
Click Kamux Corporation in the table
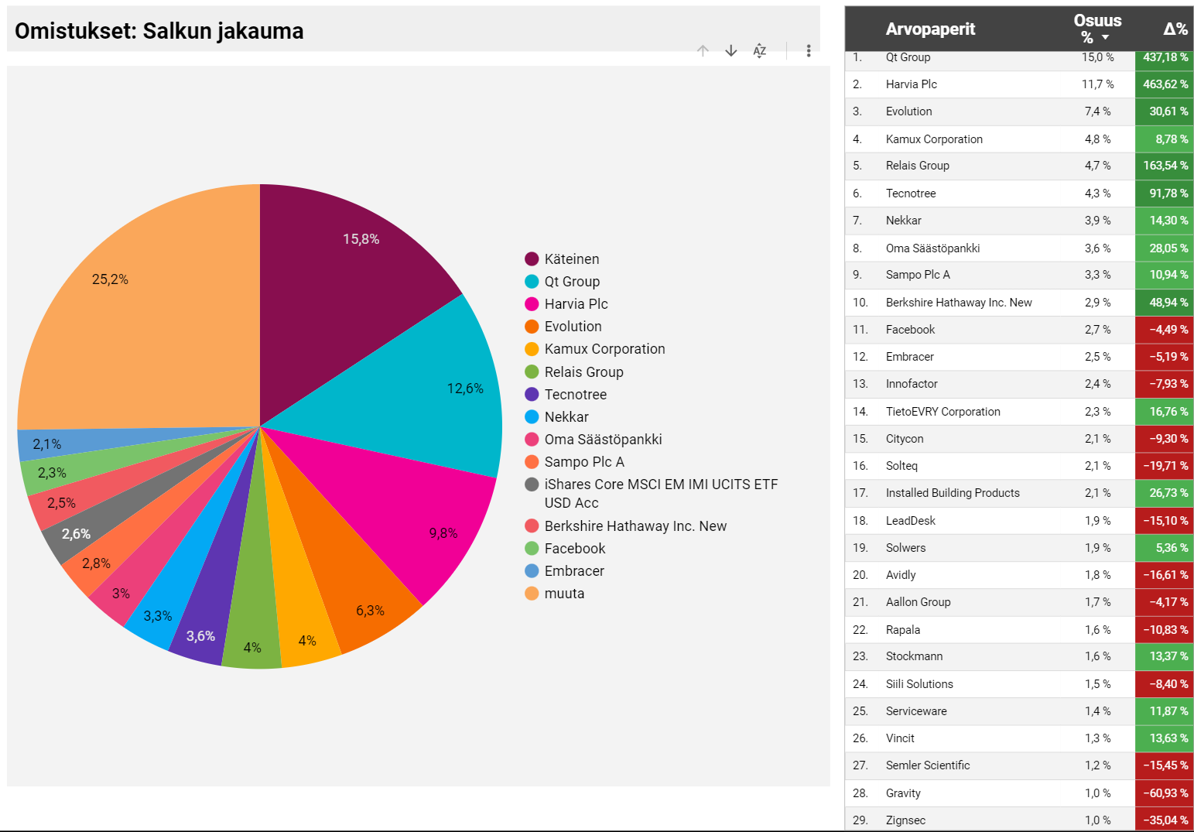click(934, 139)
